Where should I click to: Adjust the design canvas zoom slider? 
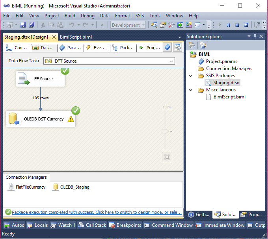point(165,131)
